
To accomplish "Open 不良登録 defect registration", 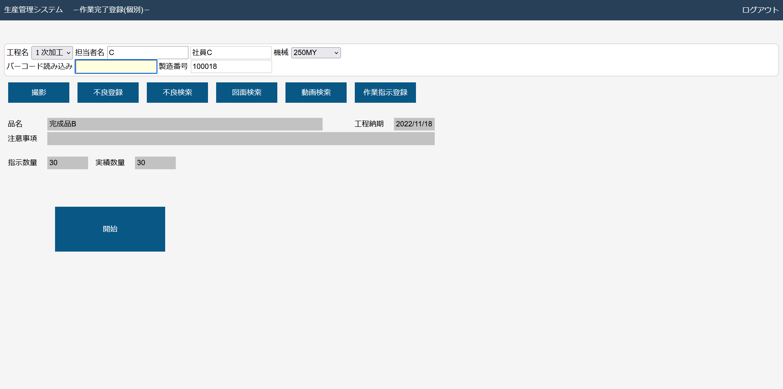I will pos(108,93).
